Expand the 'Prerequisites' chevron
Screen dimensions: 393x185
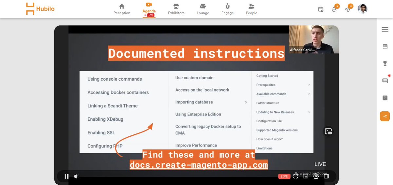point(309,85)
